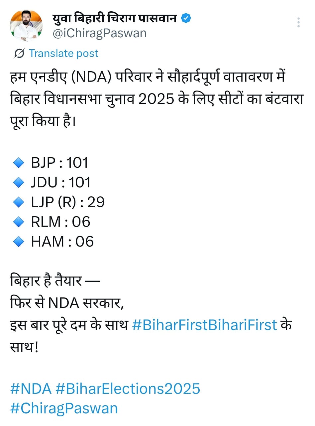Click the blue diamond bullet next to JDU

coord(19,182)
